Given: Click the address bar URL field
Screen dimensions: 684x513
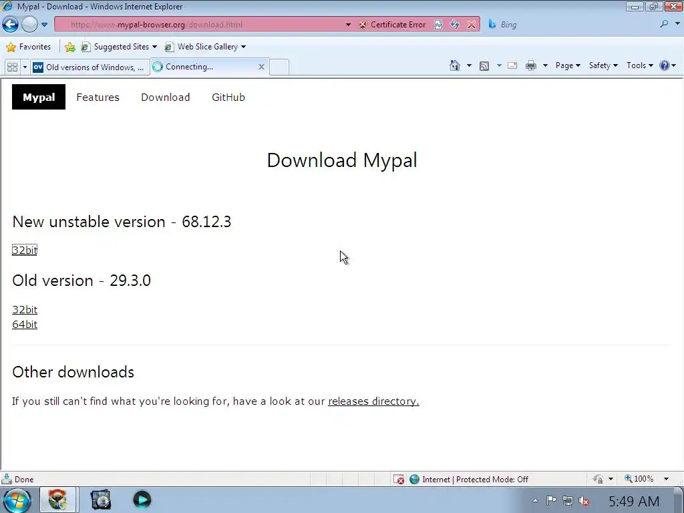Looking at the screenshot, I should point(200,25).
